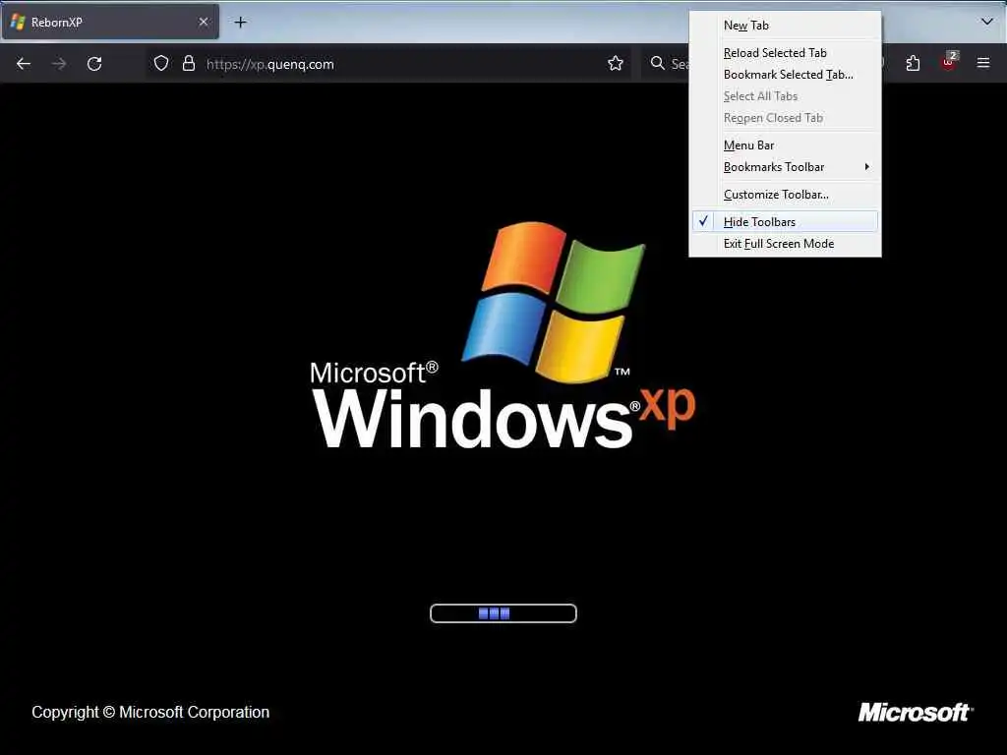The height and width of the screenshot is (755, 1007).
Task: Open tracking protection shield icon
Action: pyautogui.click(x=161, y=64)
